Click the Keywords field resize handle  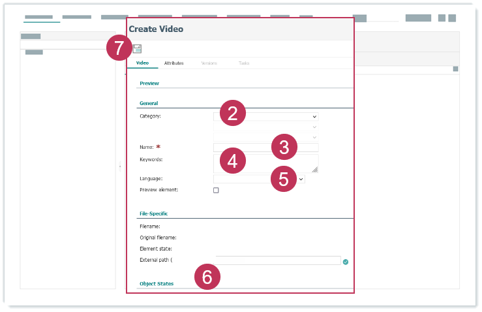[314, 169]
